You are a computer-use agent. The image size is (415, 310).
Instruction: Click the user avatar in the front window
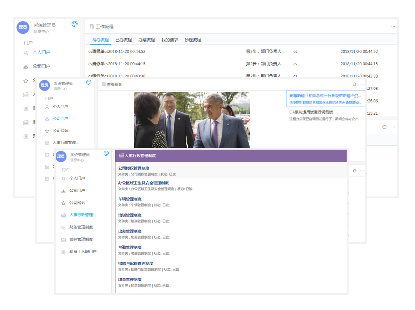(x=61, y=156)
